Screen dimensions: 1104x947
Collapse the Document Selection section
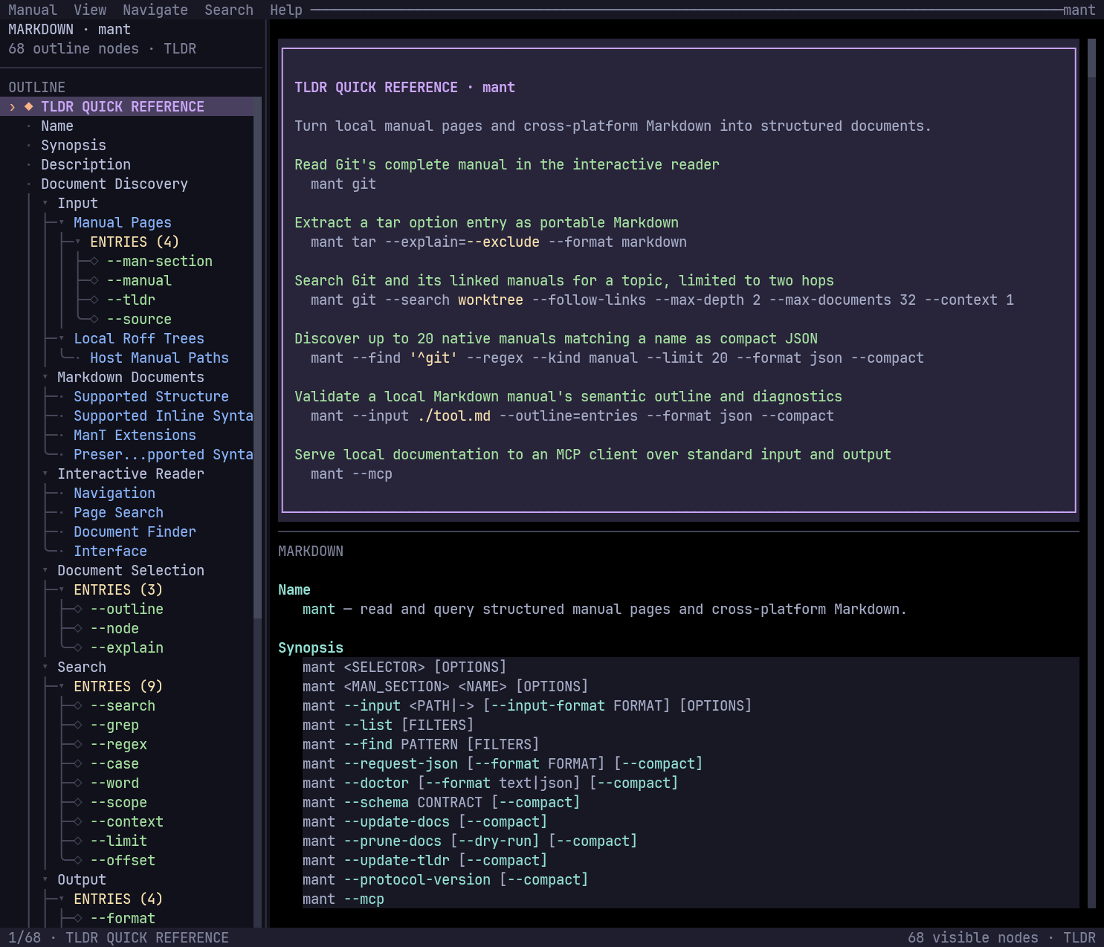[45, 570]
